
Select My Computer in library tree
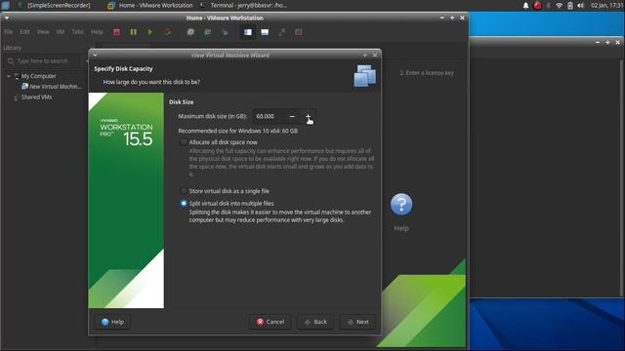pos(39,76)
